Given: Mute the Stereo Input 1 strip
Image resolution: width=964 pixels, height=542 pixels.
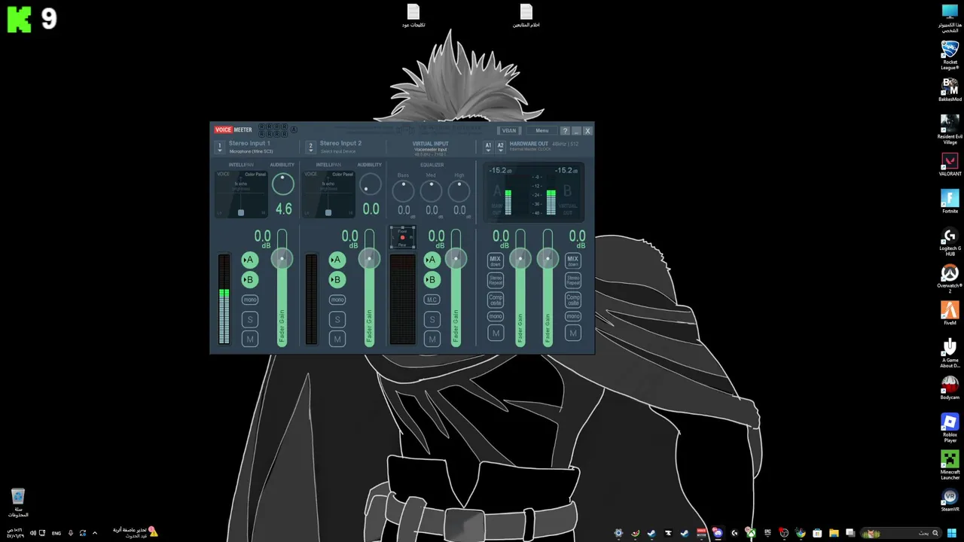Looking at the screenshot, I should click(x=250, y=339).
